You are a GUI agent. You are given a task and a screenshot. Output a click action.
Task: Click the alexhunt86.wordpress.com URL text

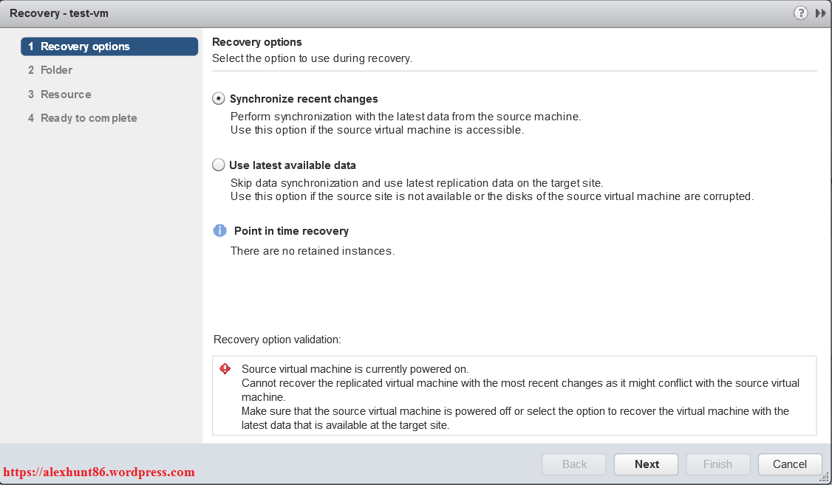pos(99,472)
